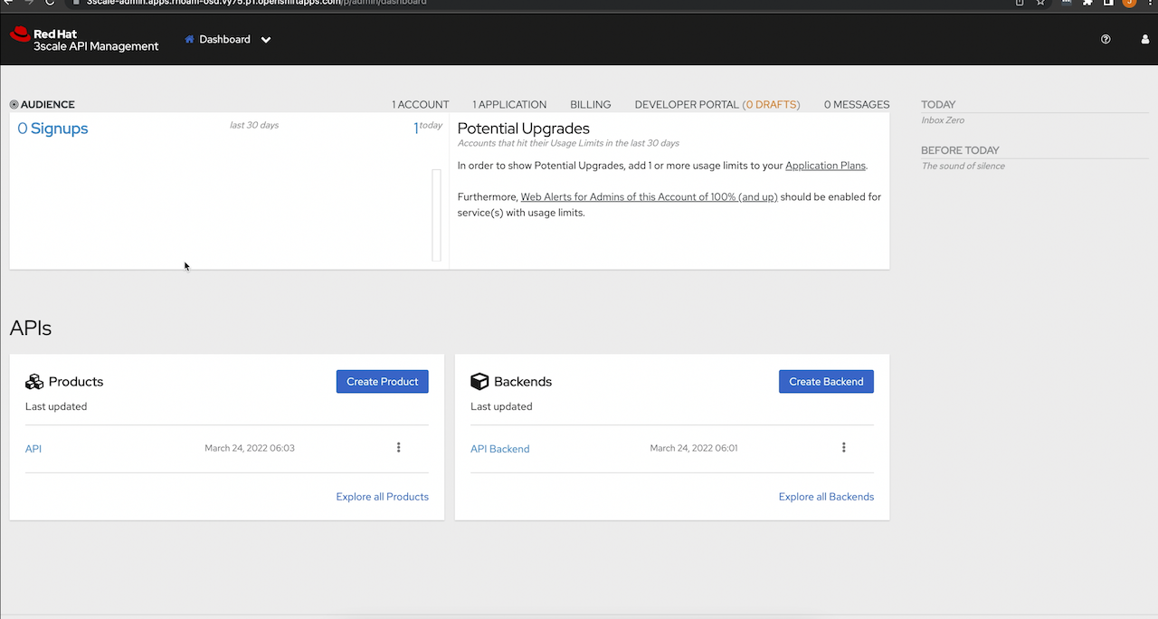The height and width of the screenshot is (619, 1158).
Task: Expand the Dashboard dropdown chevron
Action: [x=265, y=39]
